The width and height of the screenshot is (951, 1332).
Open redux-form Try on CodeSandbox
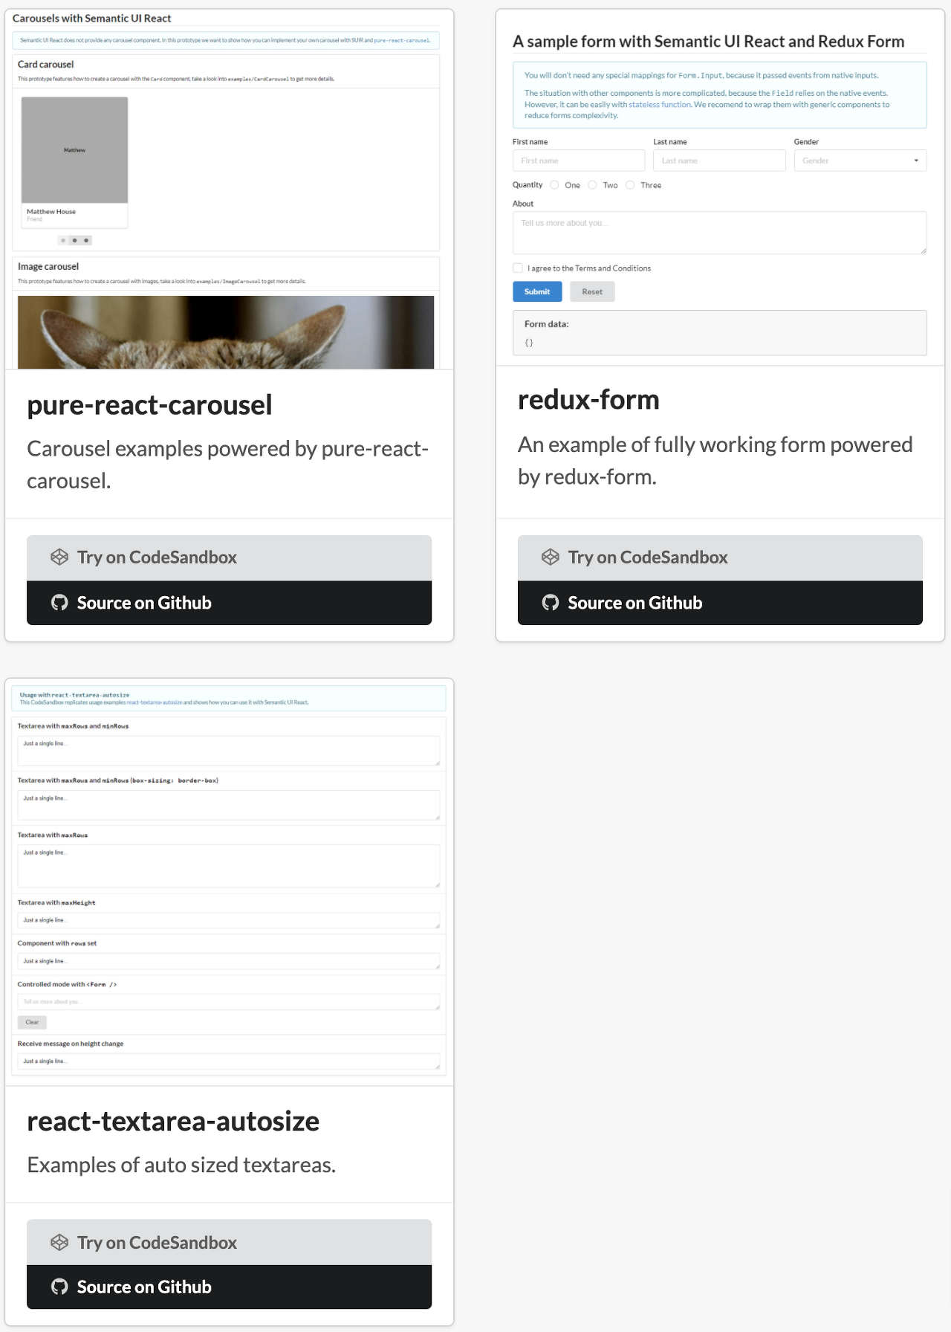coord(720,557)
